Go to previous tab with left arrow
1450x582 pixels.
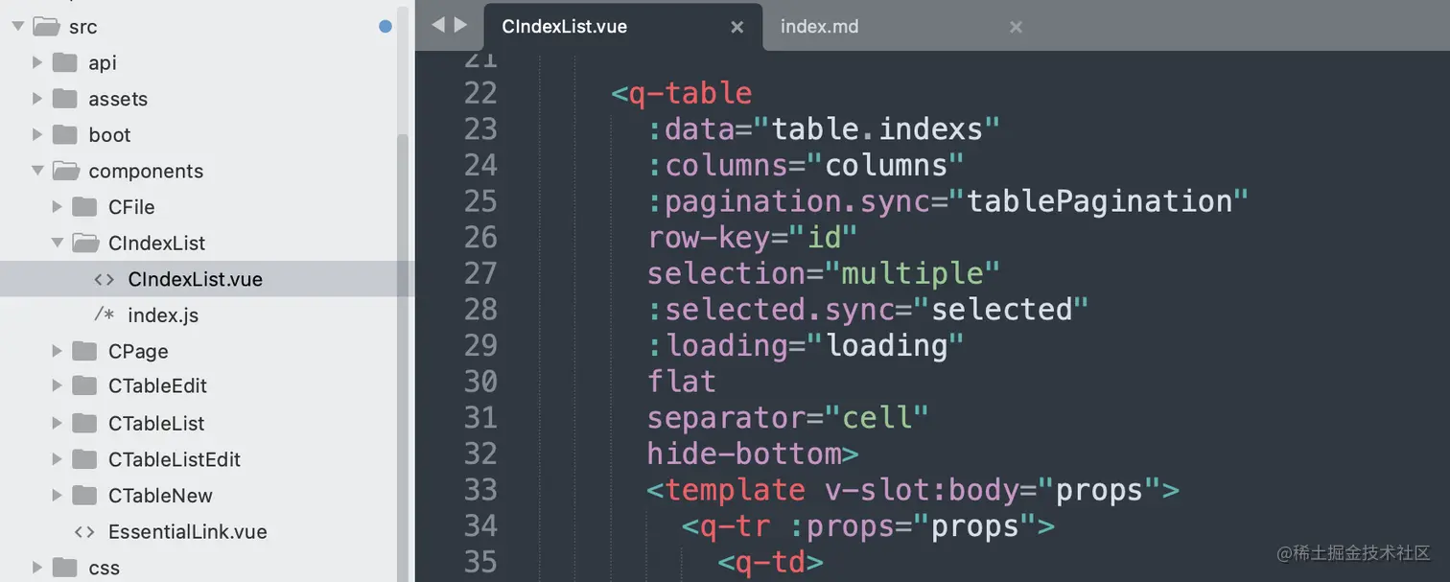coord(438,25)
